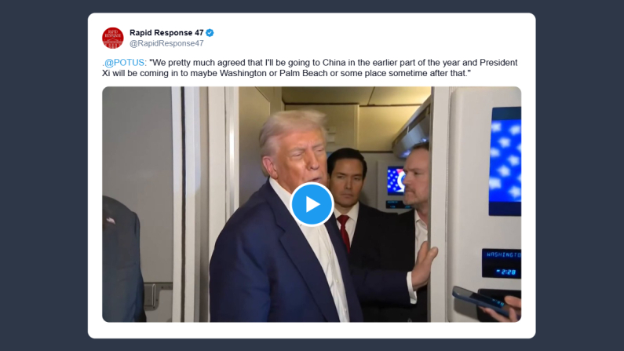
Task: Click the Washington 2:28 clock display
Action: point(502,264)
